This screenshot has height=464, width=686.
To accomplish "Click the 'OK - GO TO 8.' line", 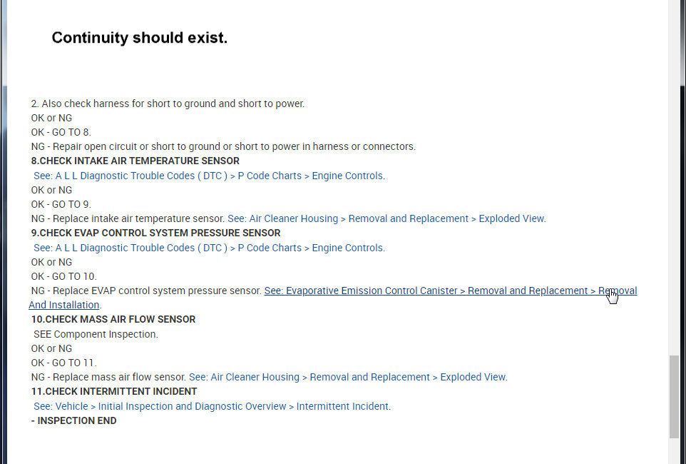I will pyautogui.click(x=61, y=132).
